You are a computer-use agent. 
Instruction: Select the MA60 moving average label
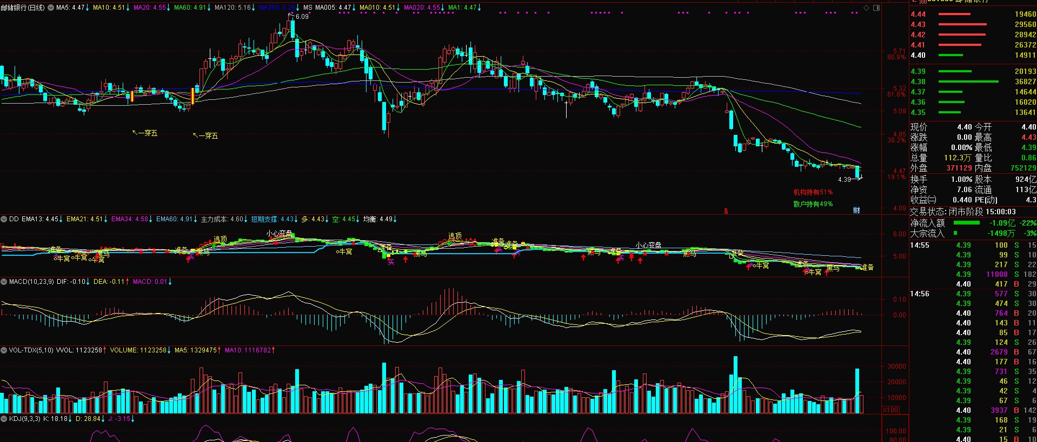pyautogui.click(x=190, y=8)
